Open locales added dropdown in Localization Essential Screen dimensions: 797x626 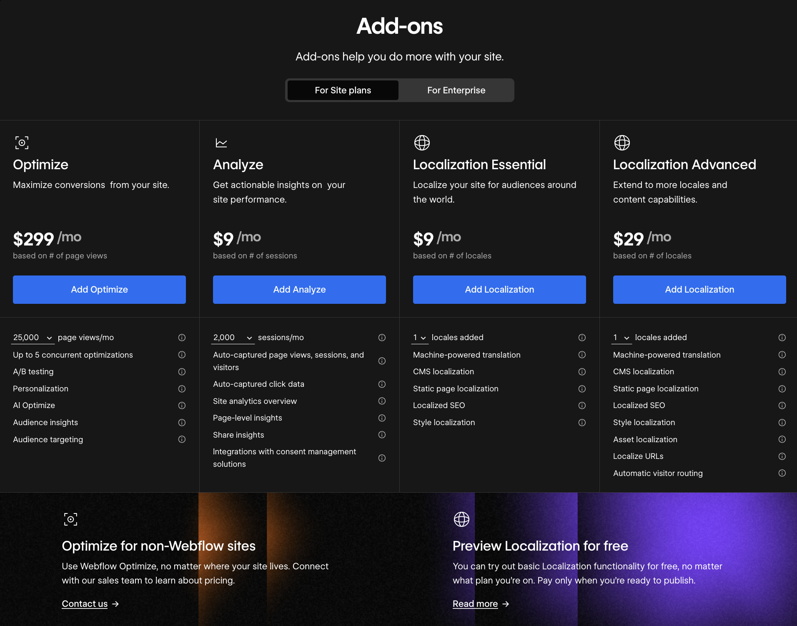coord(420,338)
